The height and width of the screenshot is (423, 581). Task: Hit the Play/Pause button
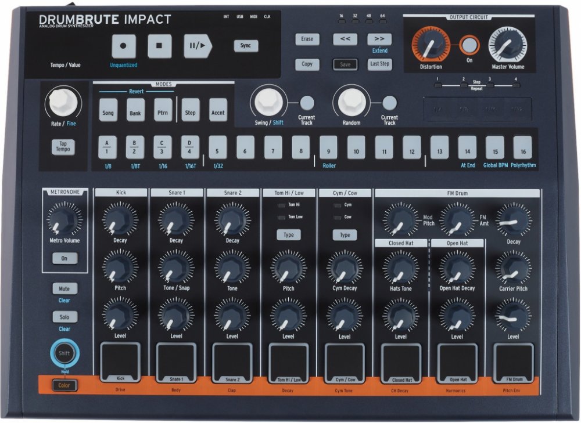tap(198, 46)
